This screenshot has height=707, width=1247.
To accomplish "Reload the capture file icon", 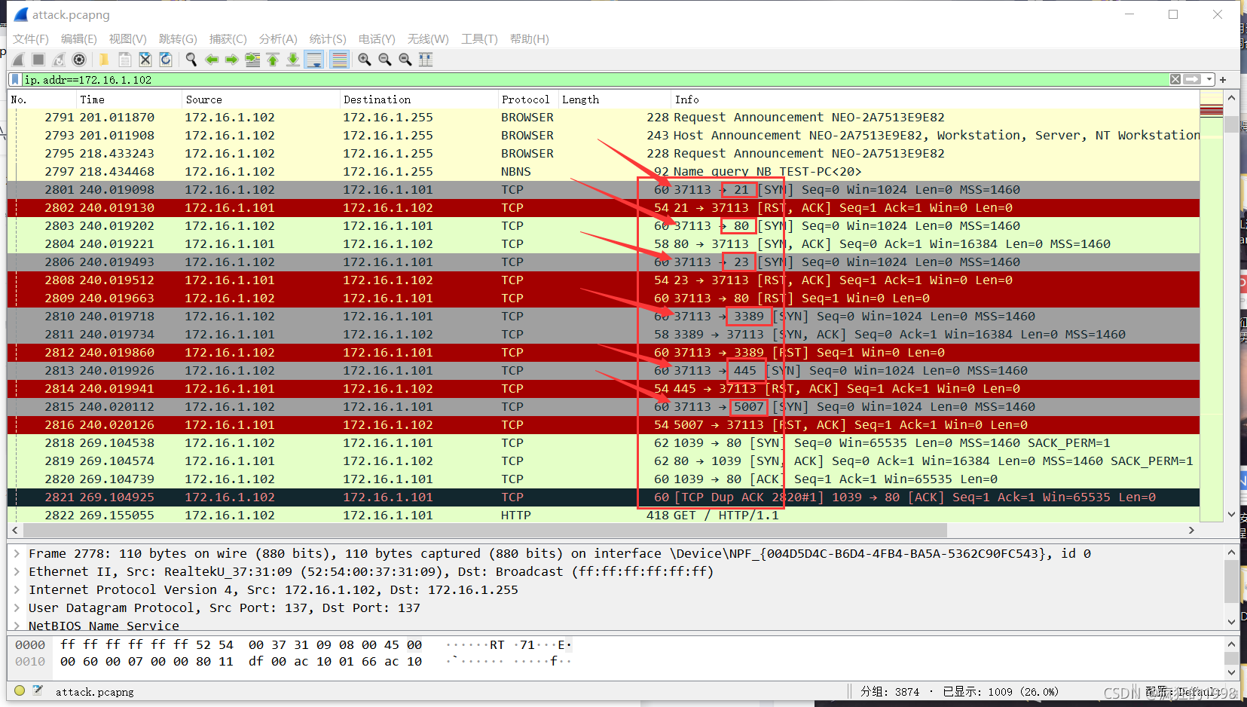I will pyautogui.click(x=166, y=60).
